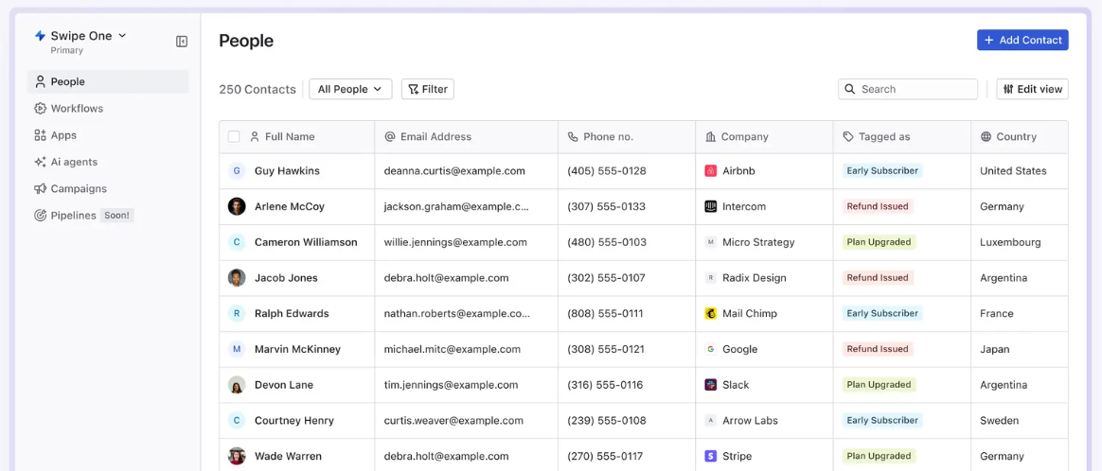Viewport: 1102px width, 471px height.
Task: Focus the Search contacts field
Action: [x=907, y=89]
